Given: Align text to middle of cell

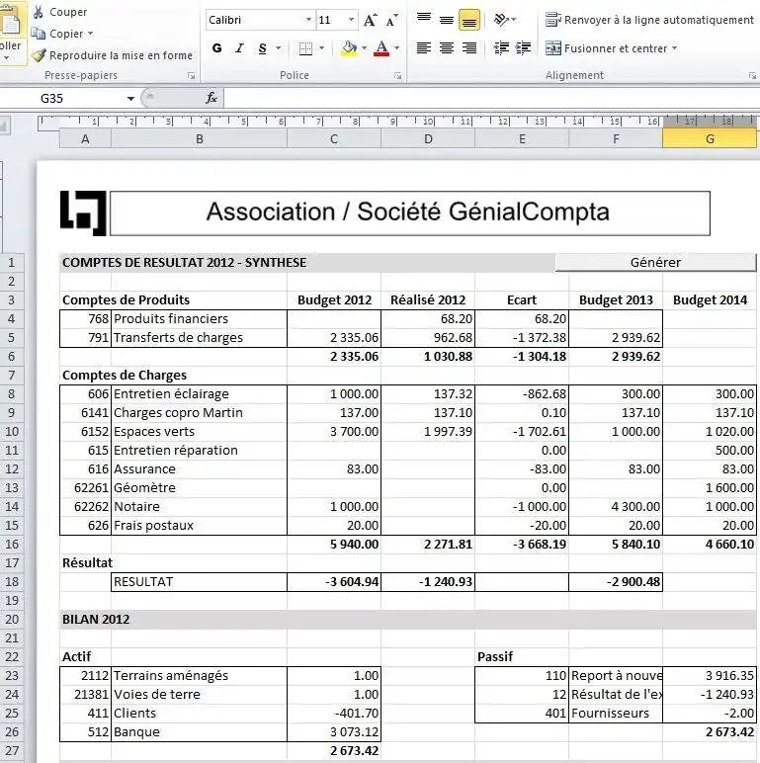Looking at the screenshot, I should (x=446, y=20).
